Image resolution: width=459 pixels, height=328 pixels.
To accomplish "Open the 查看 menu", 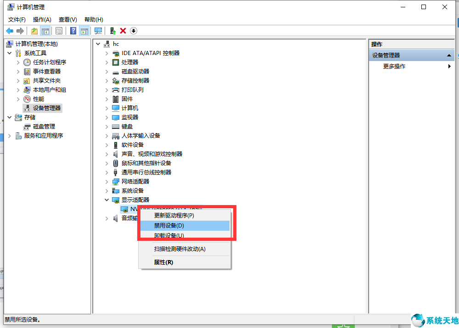I will coord(67,19).
